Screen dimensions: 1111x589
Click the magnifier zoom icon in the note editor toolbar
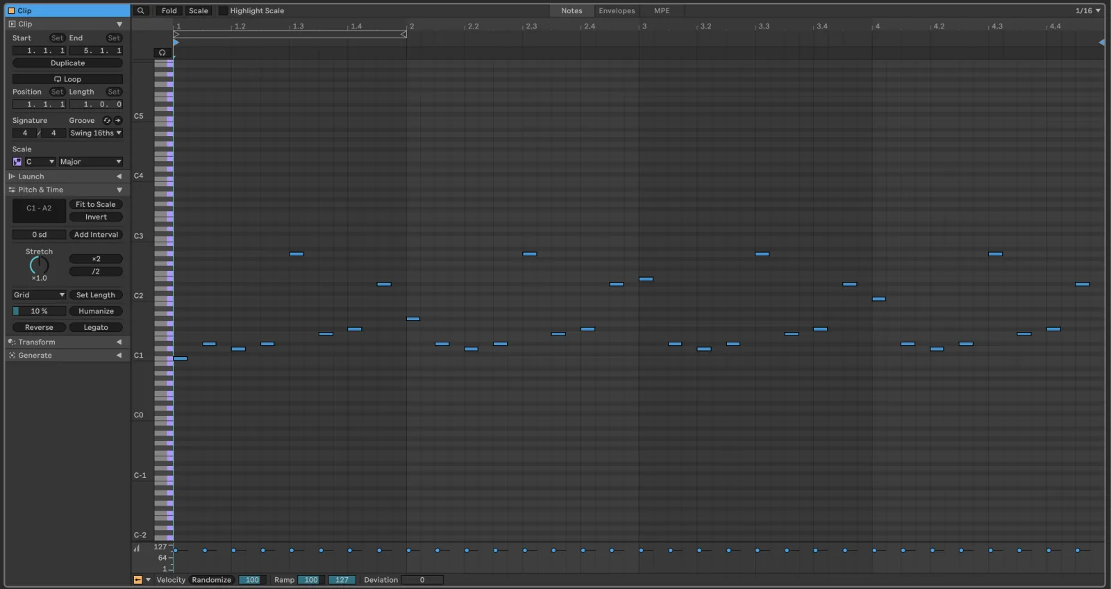[141, 10]
